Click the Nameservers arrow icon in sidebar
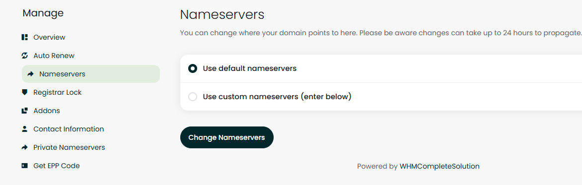This screenshot has height=185, width=582. pos(31,74)
